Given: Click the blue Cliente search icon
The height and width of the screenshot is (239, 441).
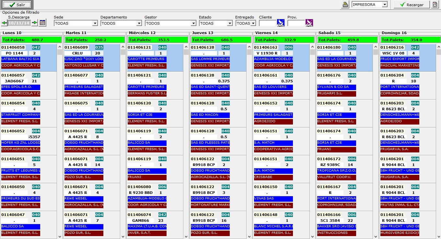Looking at the screenshot, I should [281, 23].
